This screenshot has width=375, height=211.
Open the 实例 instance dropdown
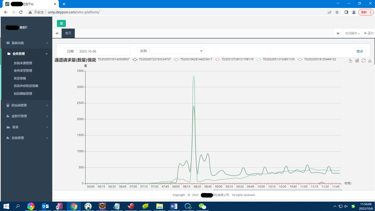coord(177,51)
